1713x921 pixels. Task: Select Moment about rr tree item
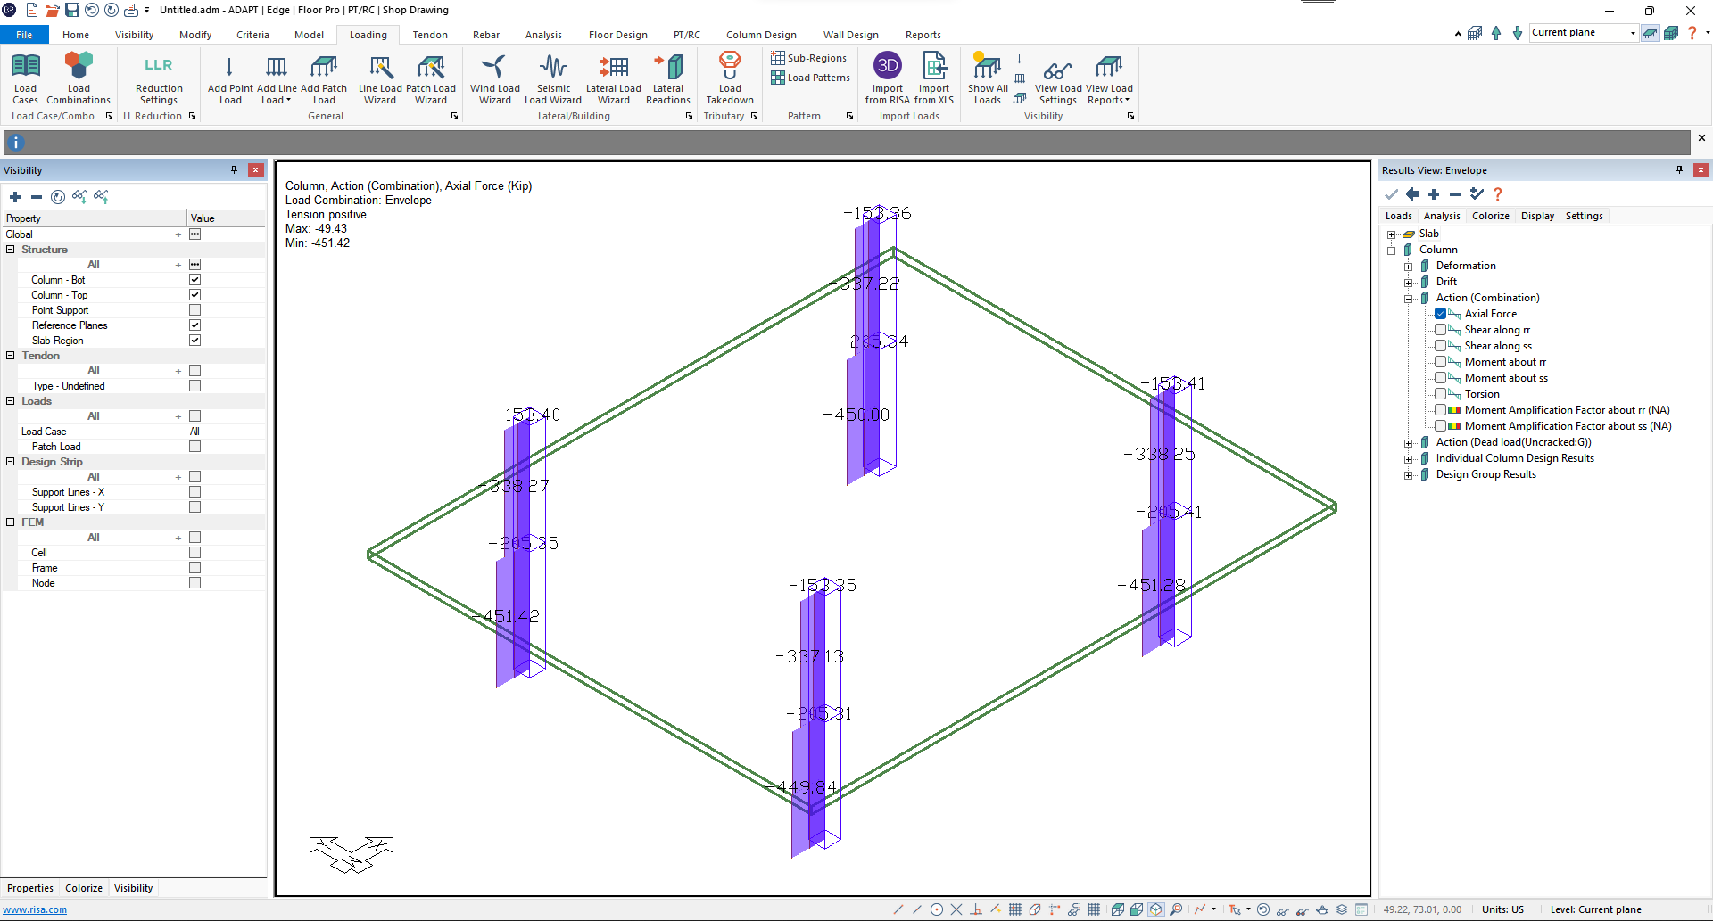1504,362
